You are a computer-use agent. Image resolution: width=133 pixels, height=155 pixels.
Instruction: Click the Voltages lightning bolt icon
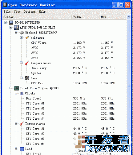click(27, 38)
